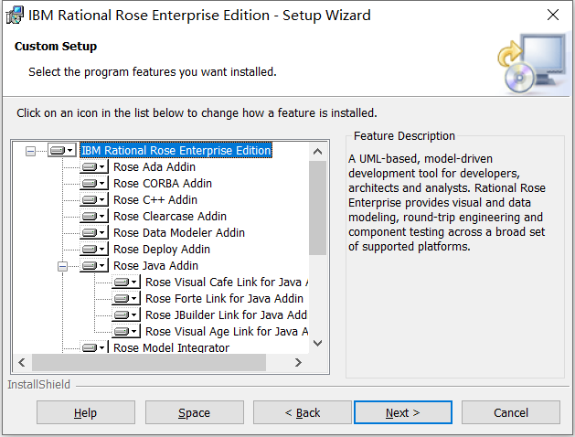
Task: Close the Setup Wizard window
Action: click(553, 15)
